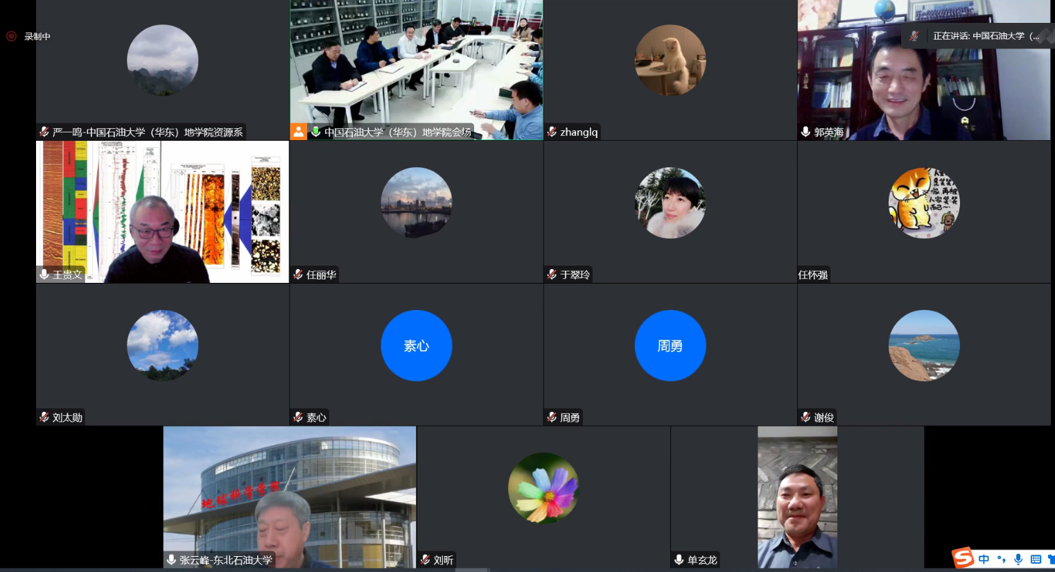
Task: Select the 于翠玲 profile picture
Action: [670, 202]
